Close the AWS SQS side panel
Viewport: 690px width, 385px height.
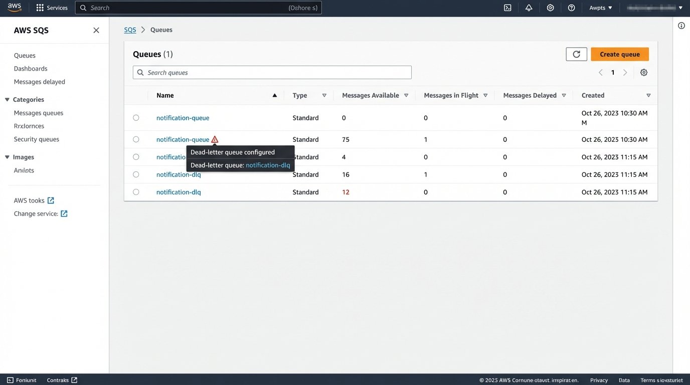pos(96,31)
